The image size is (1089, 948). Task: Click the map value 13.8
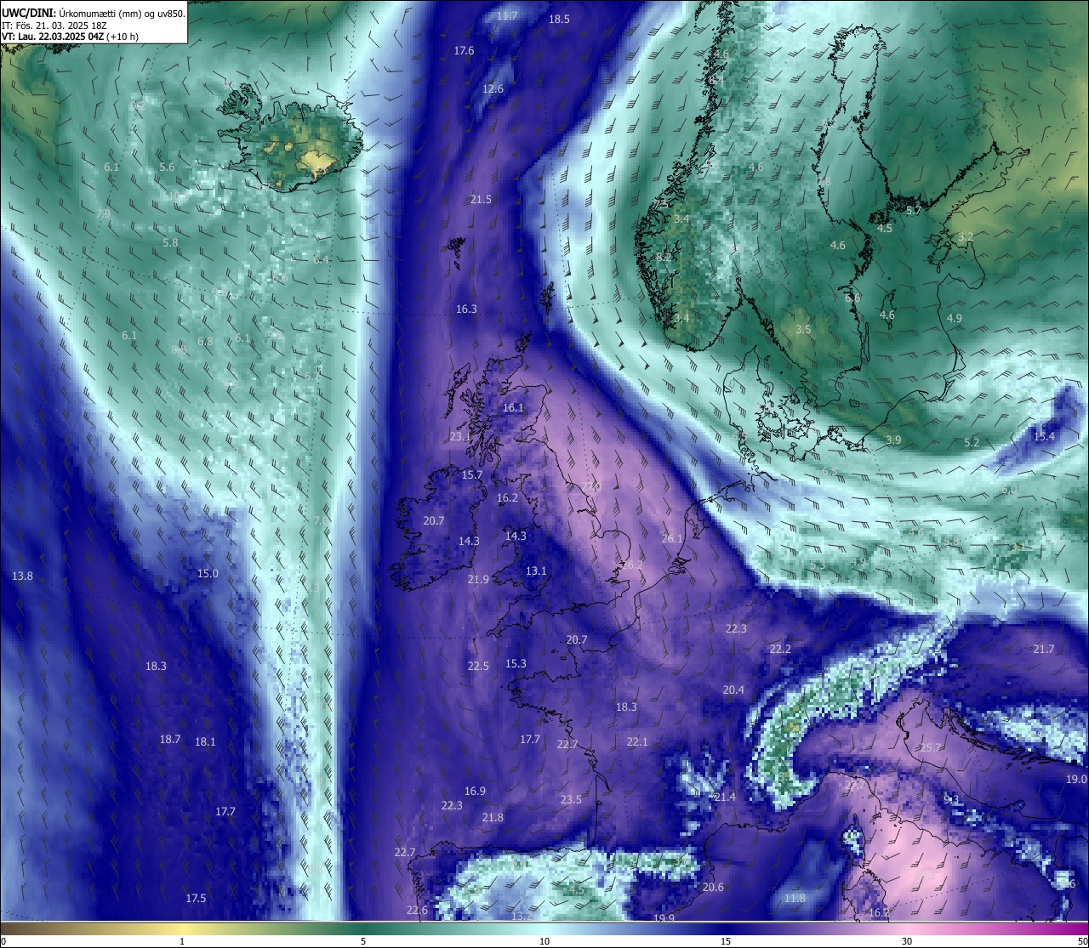tap(22, 576)
